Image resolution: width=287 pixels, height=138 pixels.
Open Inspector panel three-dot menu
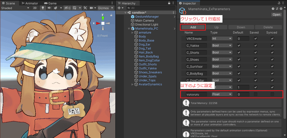point(283,3)
